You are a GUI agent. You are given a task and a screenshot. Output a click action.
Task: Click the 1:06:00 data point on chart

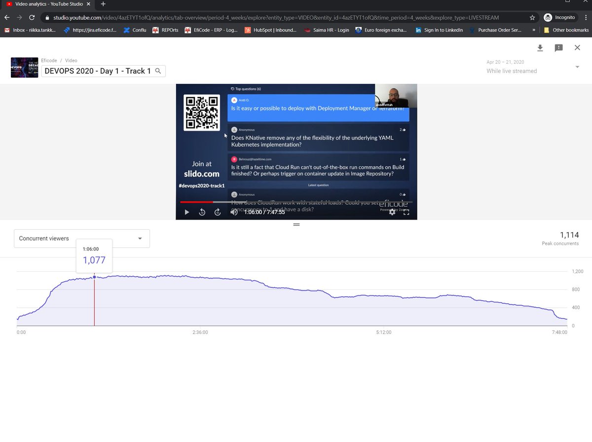(94, 277)
